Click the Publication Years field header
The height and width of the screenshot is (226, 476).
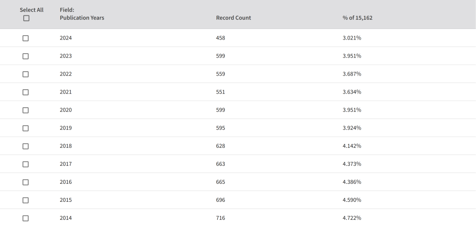82,18
